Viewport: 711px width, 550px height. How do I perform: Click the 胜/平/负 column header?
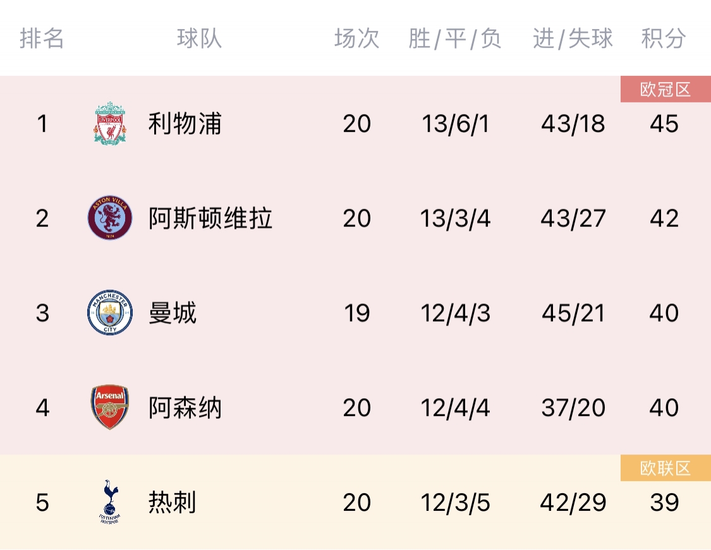pyautogui.click(x=455, y=38)
